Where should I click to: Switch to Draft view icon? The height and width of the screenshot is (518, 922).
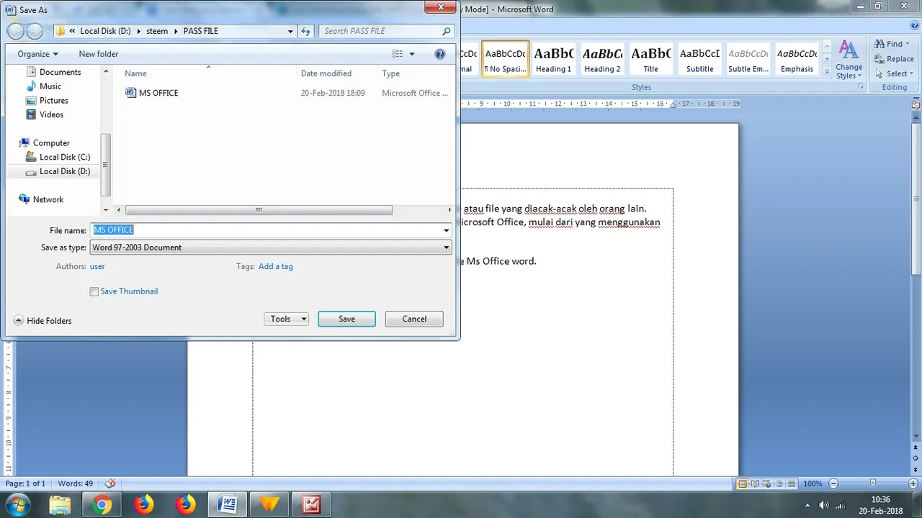click(792, 484)
